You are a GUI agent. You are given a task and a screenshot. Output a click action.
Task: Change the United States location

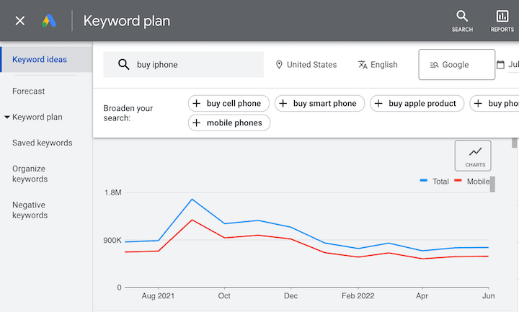(x=306, y=65)
